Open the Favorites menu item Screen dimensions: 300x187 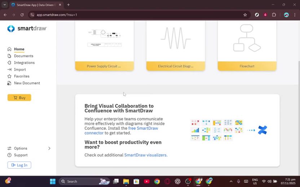click(22, 76)
